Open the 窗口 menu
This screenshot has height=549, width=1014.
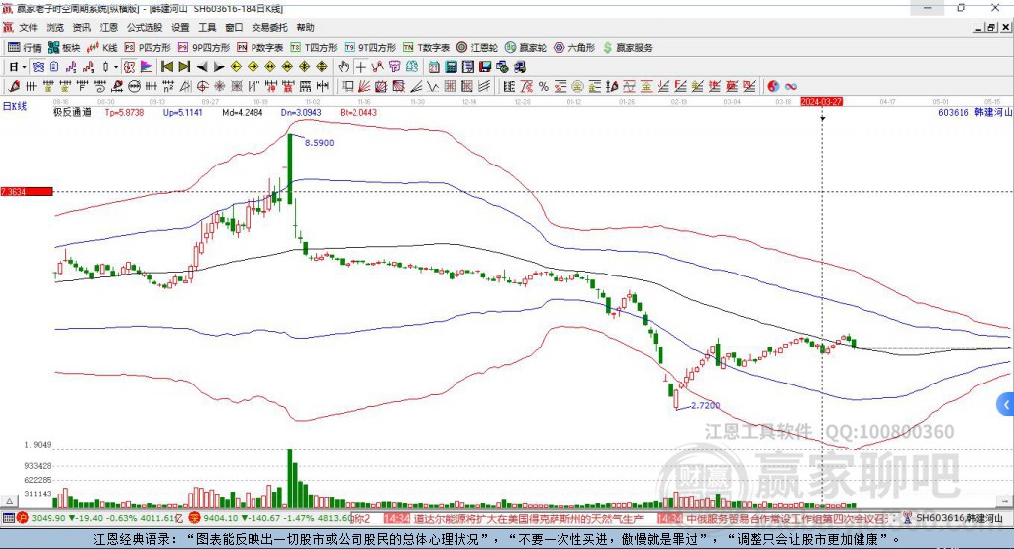pyautogui.click(x=234, y=27)
